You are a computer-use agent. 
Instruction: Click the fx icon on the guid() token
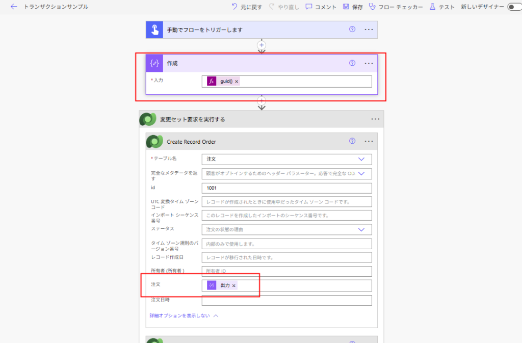point(211,81)
